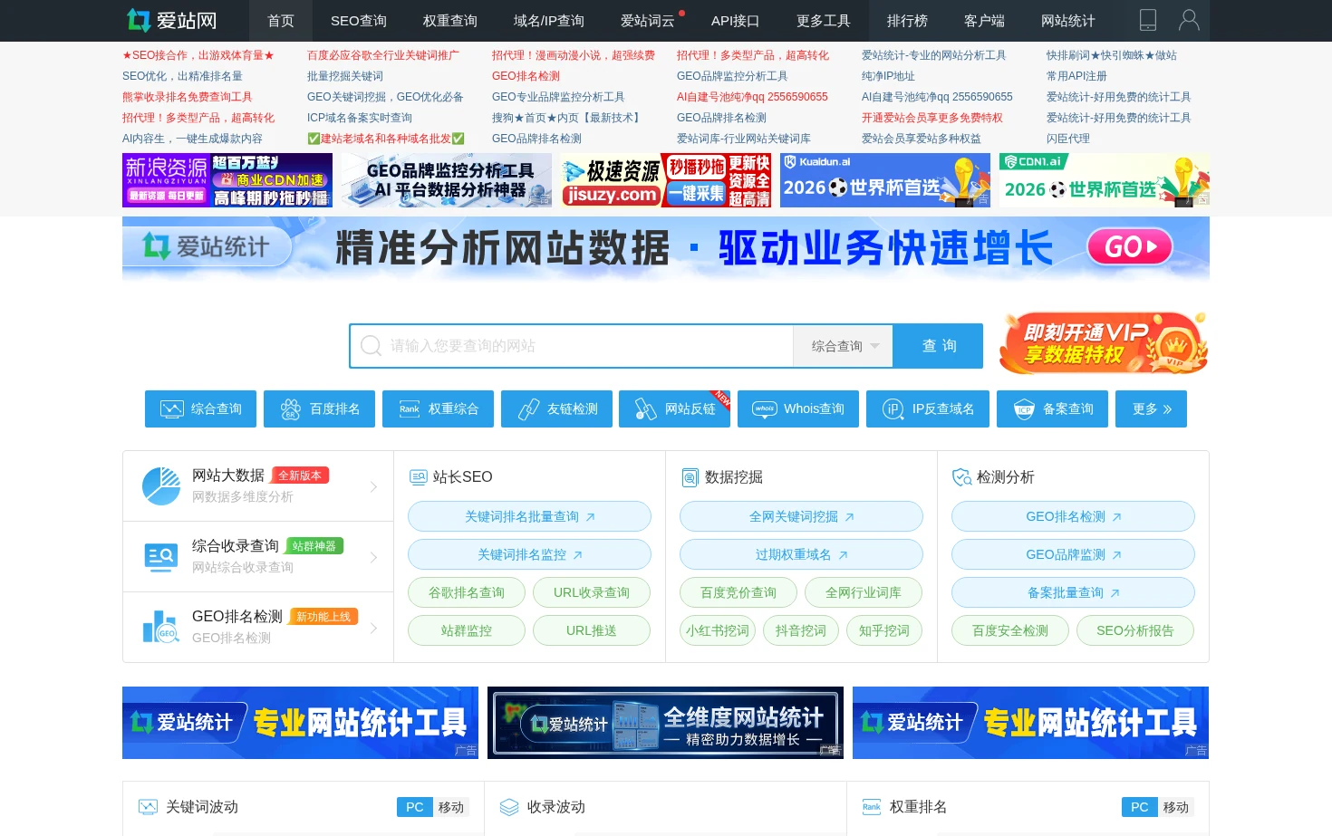The height and width of the screenshot is (836, 1332).
Task: Click the GO arrow on 爱站统计 banner
Action: [1129, 246]
